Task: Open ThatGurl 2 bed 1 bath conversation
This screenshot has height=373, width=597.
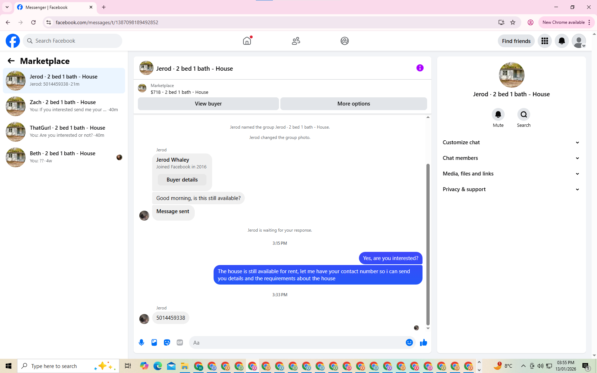Action: coord(64,132)
